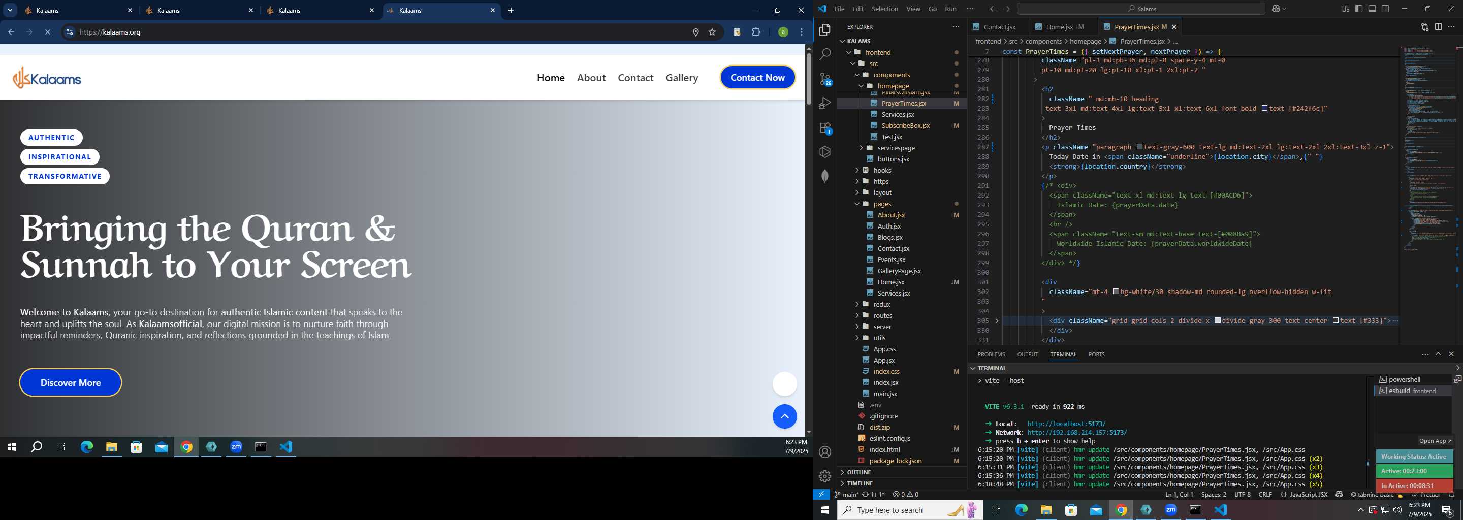The image size is (1463, 520).
Task: Go forward using VS Code title bar arrow
Action: click(1006, 9)
